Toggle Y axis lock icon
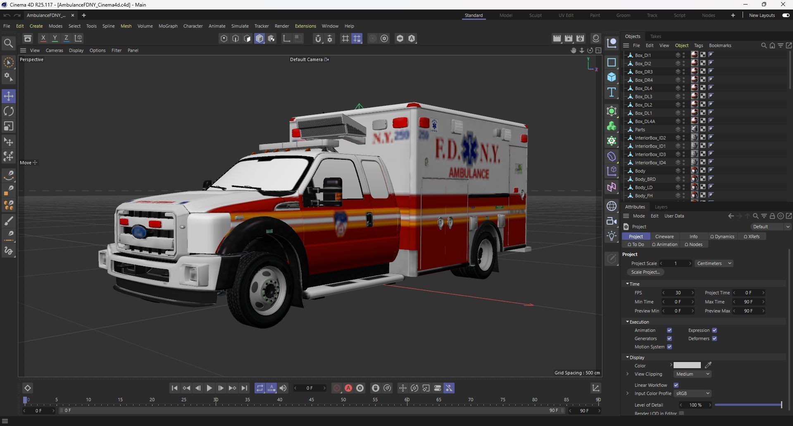The height and width of the screenshot is (426, 793). pos(55,38)
